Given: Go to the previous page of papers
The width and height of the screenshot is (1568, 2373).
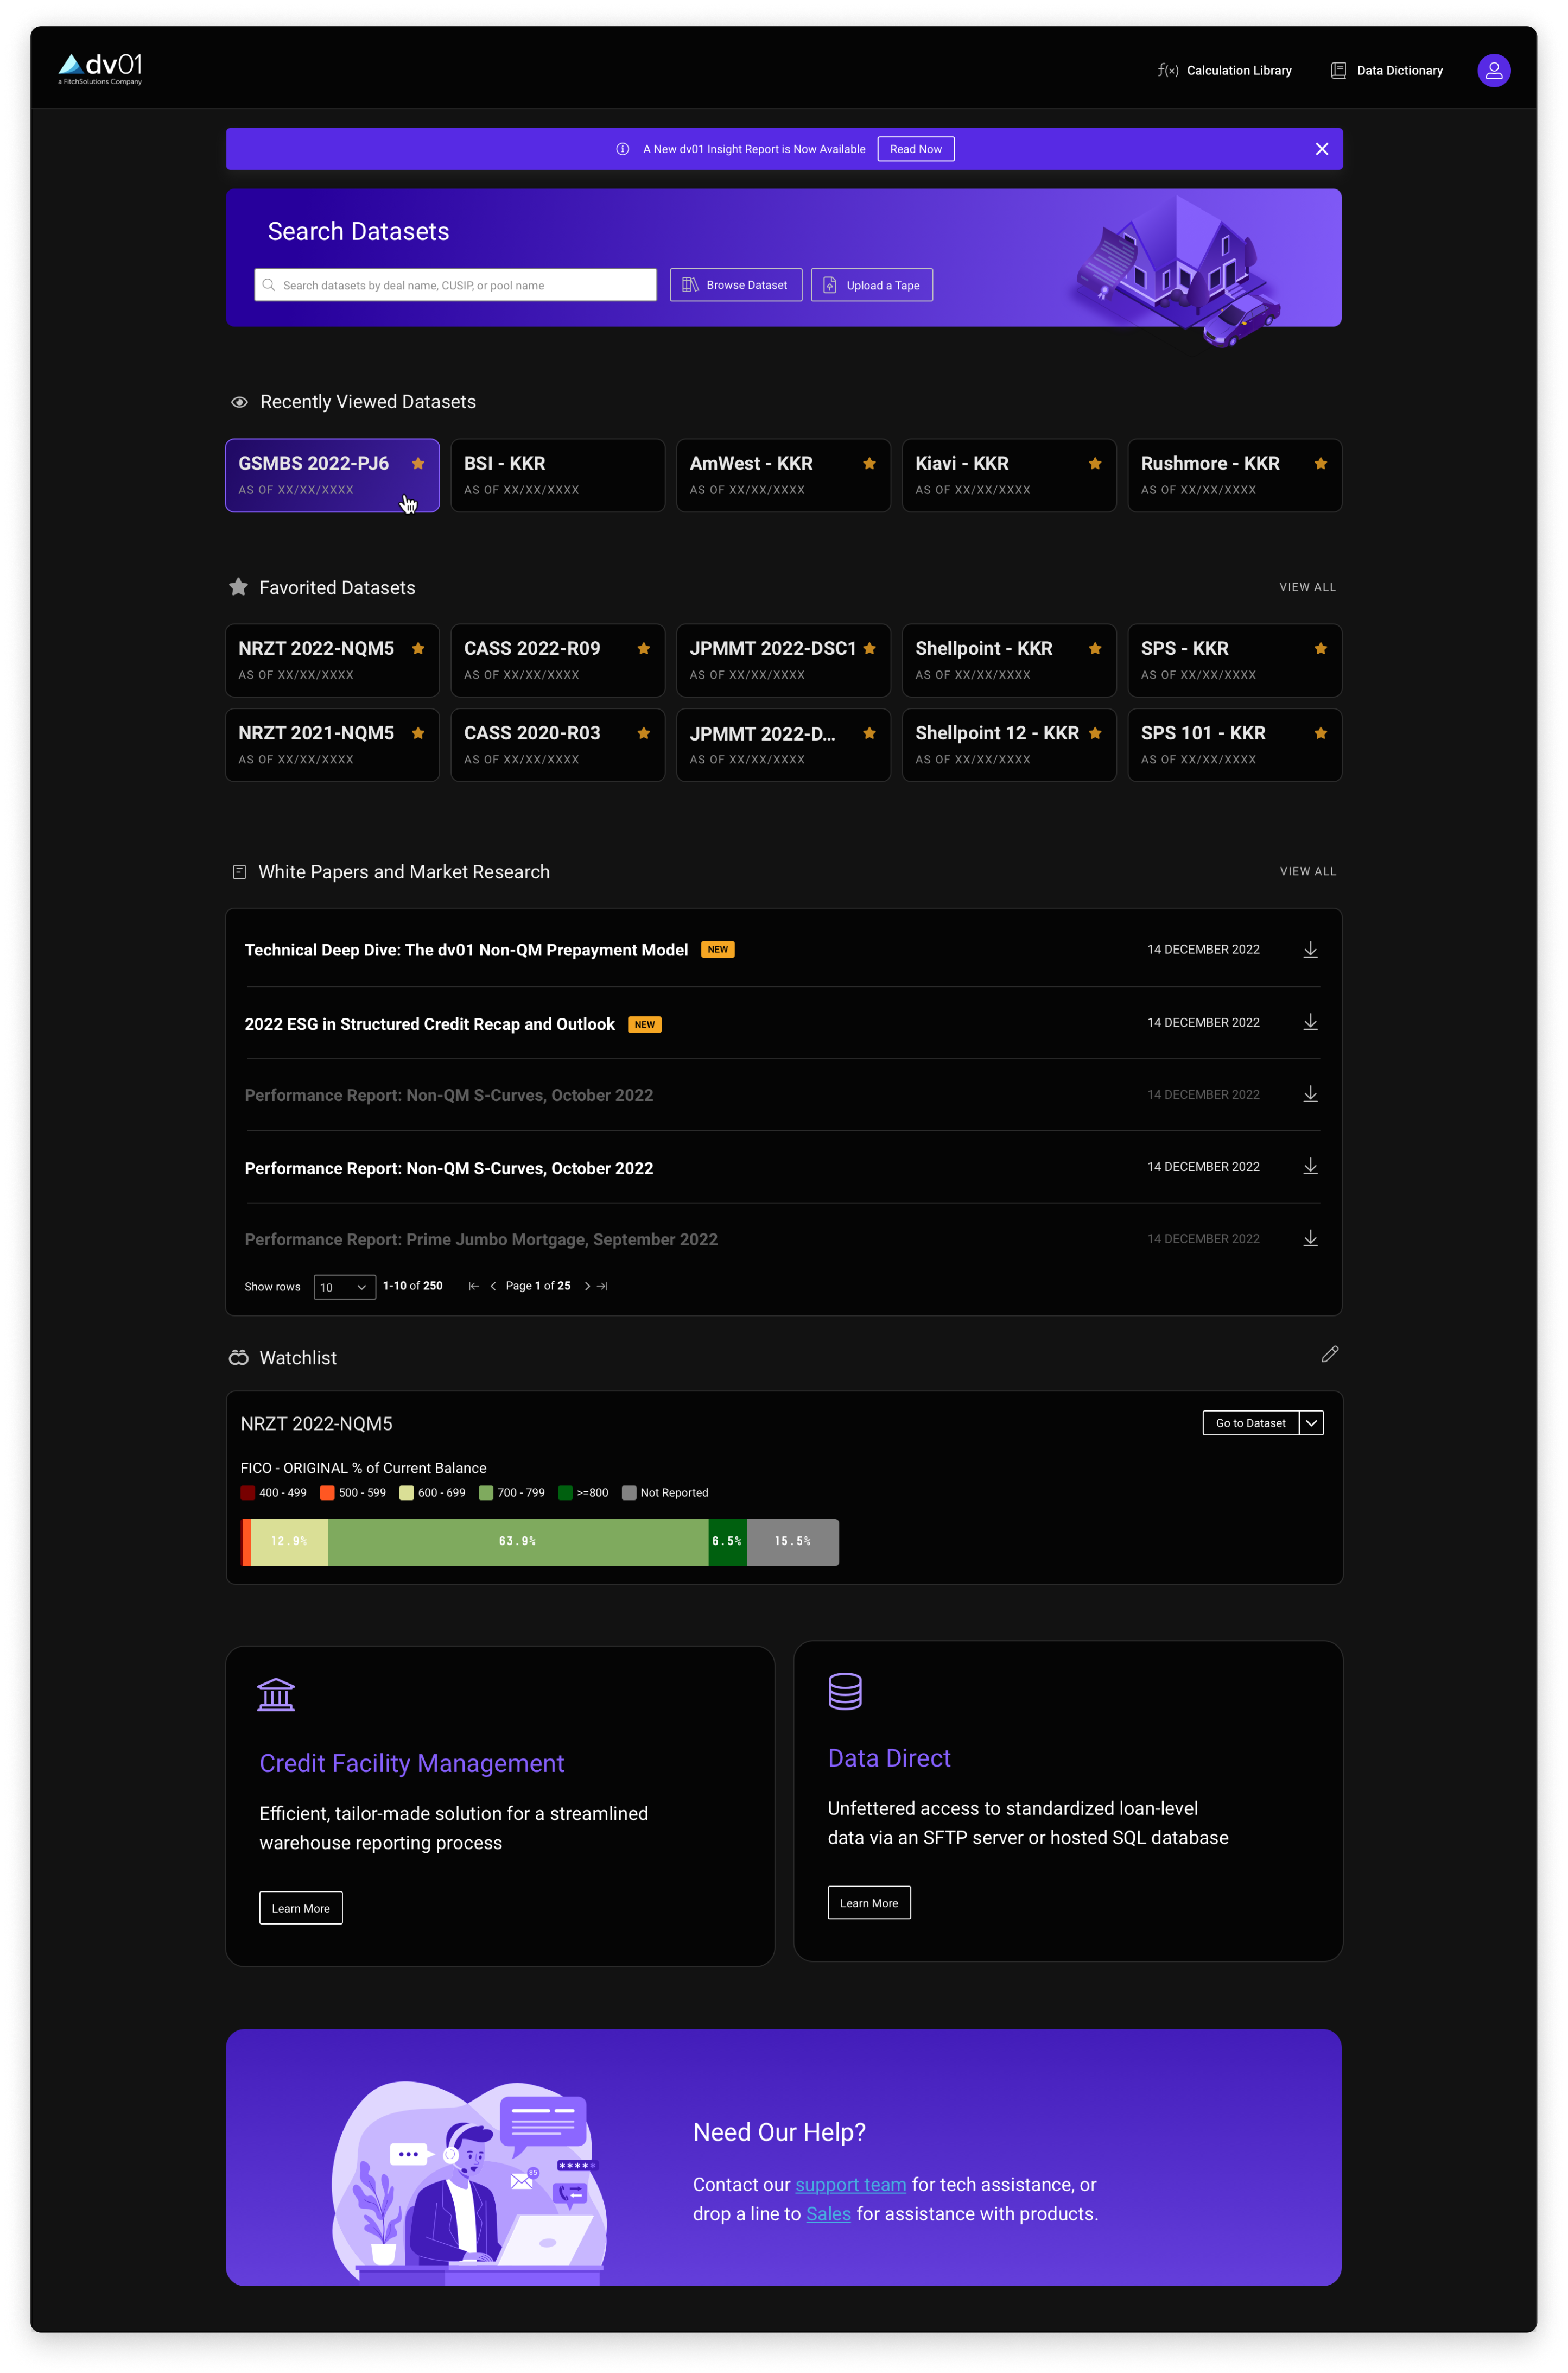Looking at the screenshot, I should [492, 1286].
